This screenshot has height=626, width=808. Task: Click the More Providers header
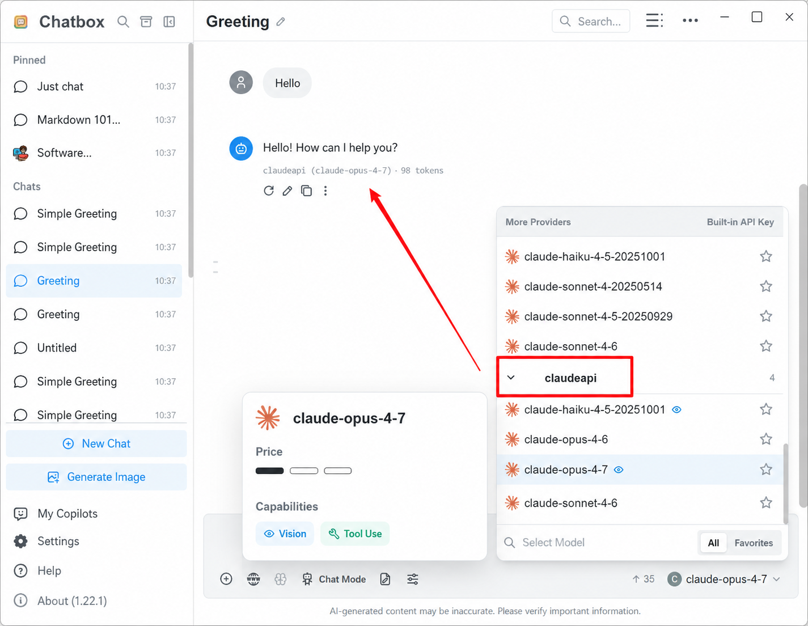tap(538, 222)
